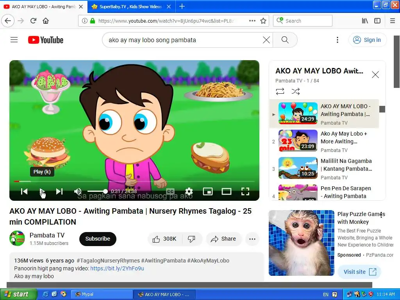Screen dimensions: 400x300
Task: Open the browser hamburger menu
Action: click(393, 21)
